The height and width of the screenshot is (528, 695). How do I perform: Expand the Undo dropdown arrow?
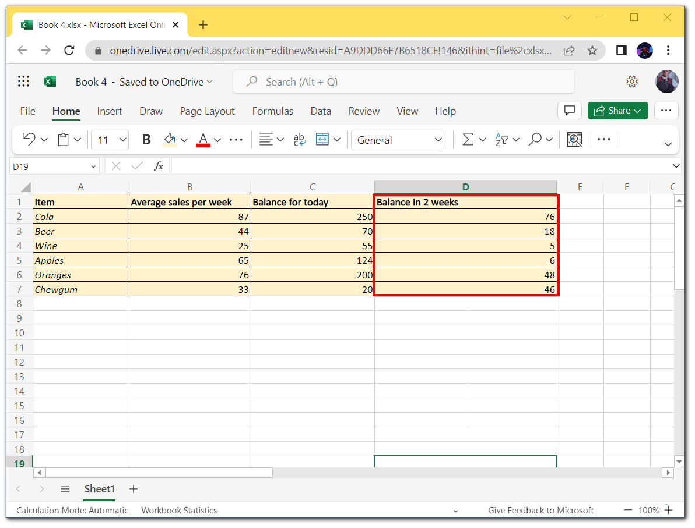44,140
